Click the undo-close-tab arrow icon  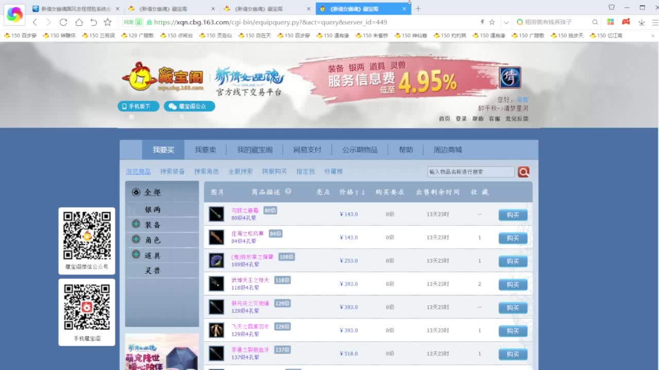(x=93, y=22)
